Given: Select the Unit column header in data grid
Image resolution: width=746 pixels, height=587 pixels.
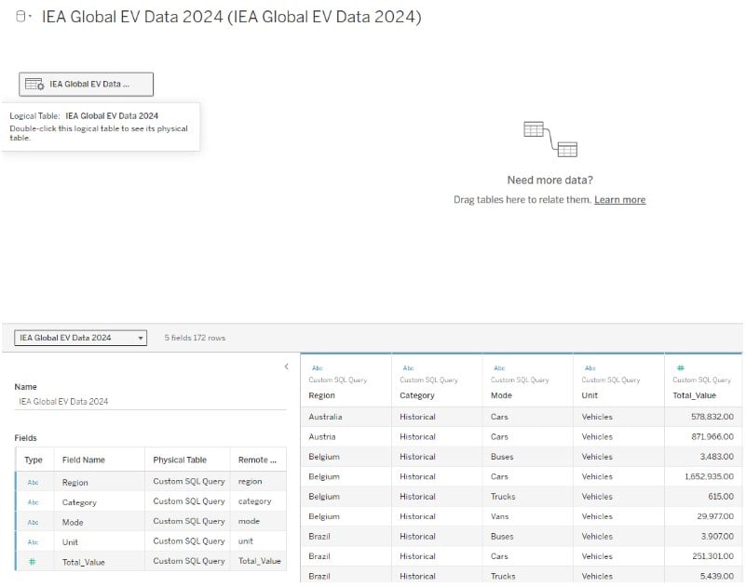Looking at the screenshot, I should point(590,395).
